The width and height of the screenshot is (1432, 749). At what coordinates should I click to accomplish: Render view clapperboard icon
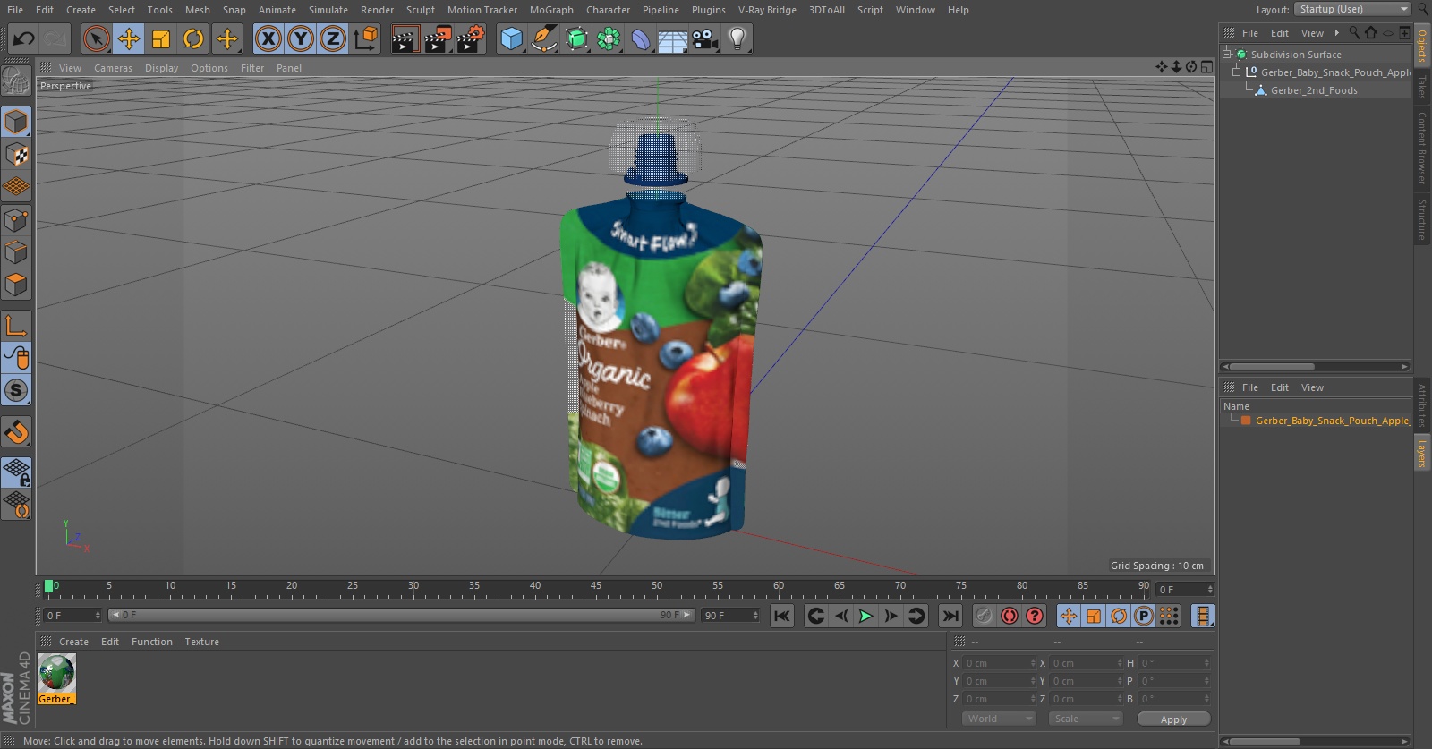[x=405, y=38]
